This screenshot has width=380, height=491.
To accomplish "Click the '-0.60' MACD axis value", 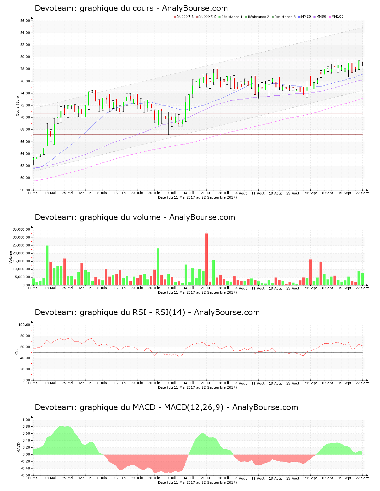I will (x=26, y=475).
